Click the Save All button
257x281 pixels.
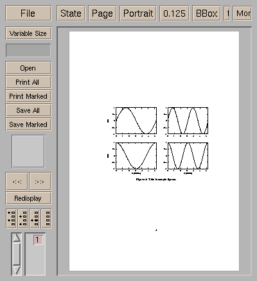pos(28,110)
